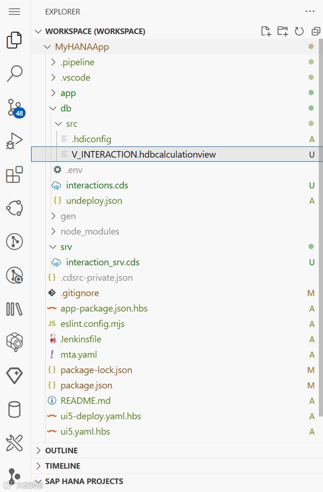Collapse the db folder

pyautogui.click(x=66, y=108)
